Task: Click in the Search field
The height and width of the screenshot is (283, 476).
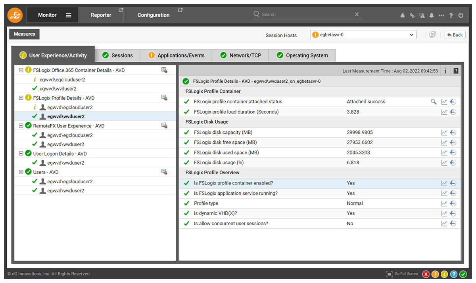Action: 308,14
